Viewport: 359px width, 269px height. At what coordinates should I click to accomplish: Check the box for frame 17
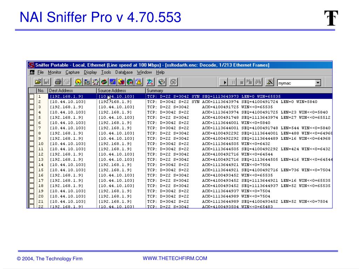pyautogui.click(x=32, y=180)
